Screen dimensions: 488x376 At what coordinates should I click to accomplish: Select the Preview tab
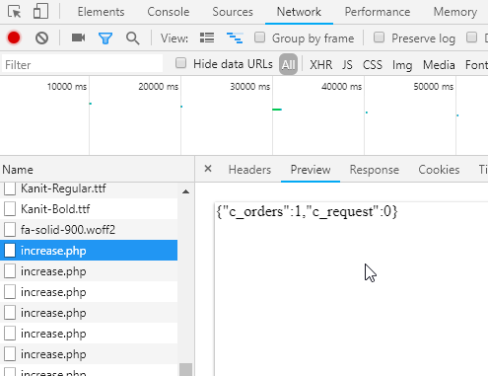tap(311, 170)
